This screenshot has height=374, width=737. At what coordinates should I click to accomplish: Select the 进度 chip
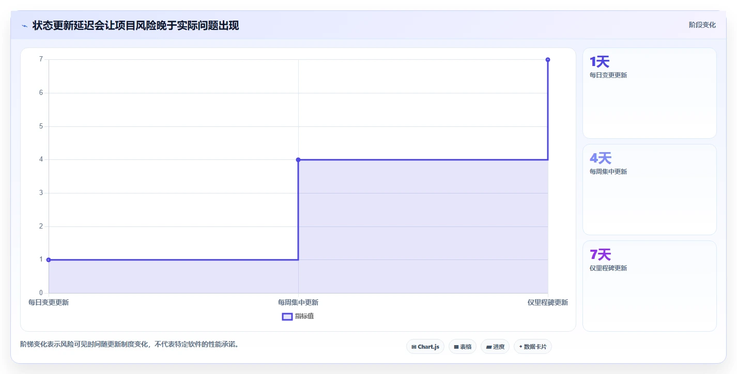pos(495,347)
